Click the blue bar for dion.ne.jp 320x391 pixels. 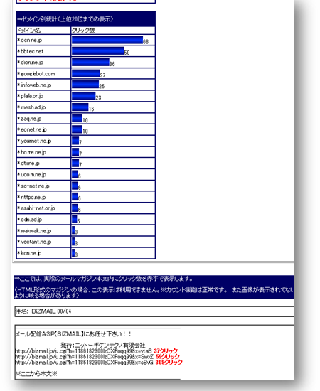click(90, 62)
